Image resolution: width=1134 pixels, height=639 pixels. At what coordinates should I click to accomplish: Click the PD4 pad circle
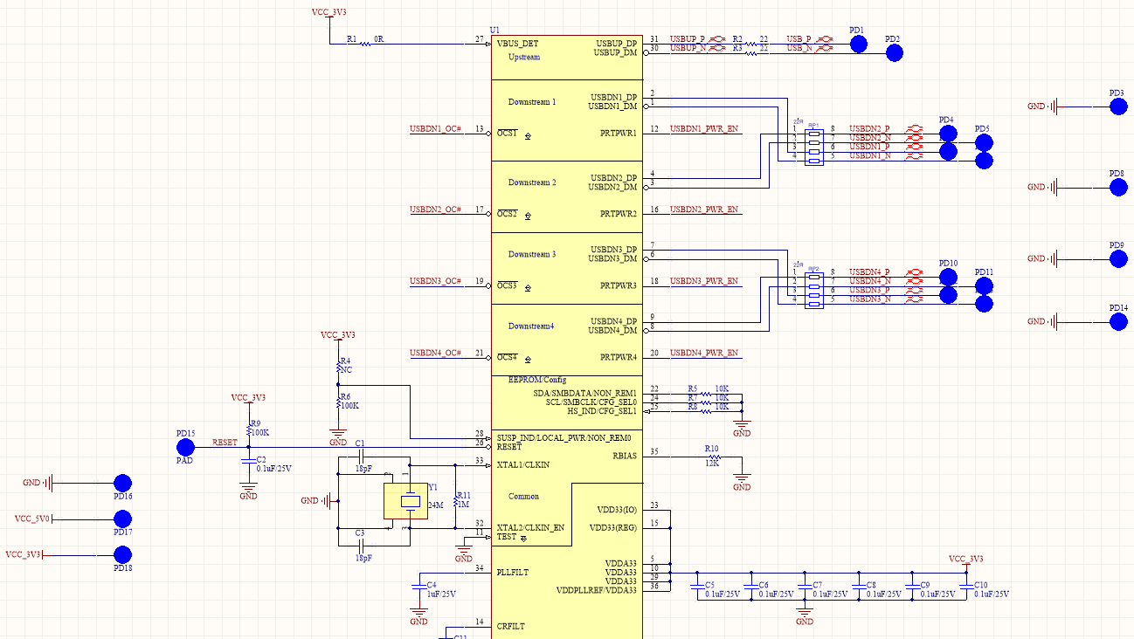pos(948,134)
